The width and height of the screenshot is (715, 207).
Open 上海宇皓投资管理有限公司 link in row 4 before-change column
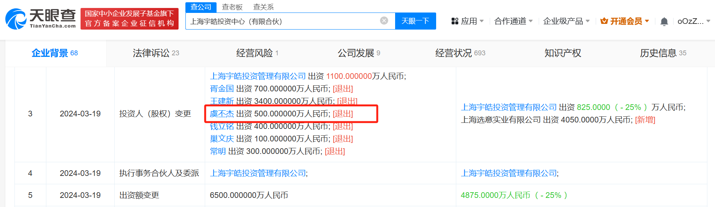click(258, 173)
